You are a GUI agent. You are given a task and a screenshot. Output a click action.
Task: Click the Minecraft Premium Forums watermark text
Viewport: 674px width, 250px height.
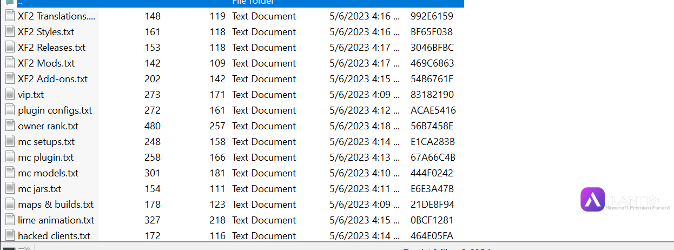[x=638, y=207]
